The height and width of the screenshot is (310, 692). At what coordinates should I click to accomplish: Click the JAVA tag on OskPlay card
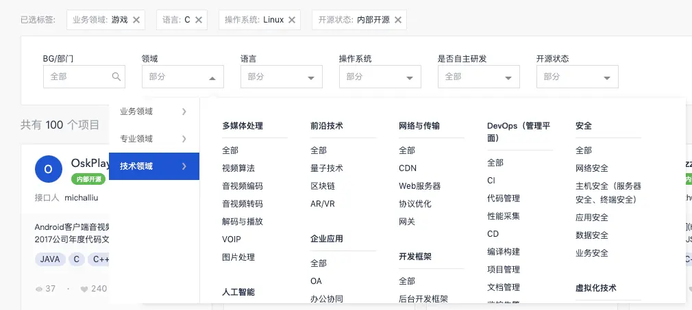pyautogui.click(x=50, y=259)
